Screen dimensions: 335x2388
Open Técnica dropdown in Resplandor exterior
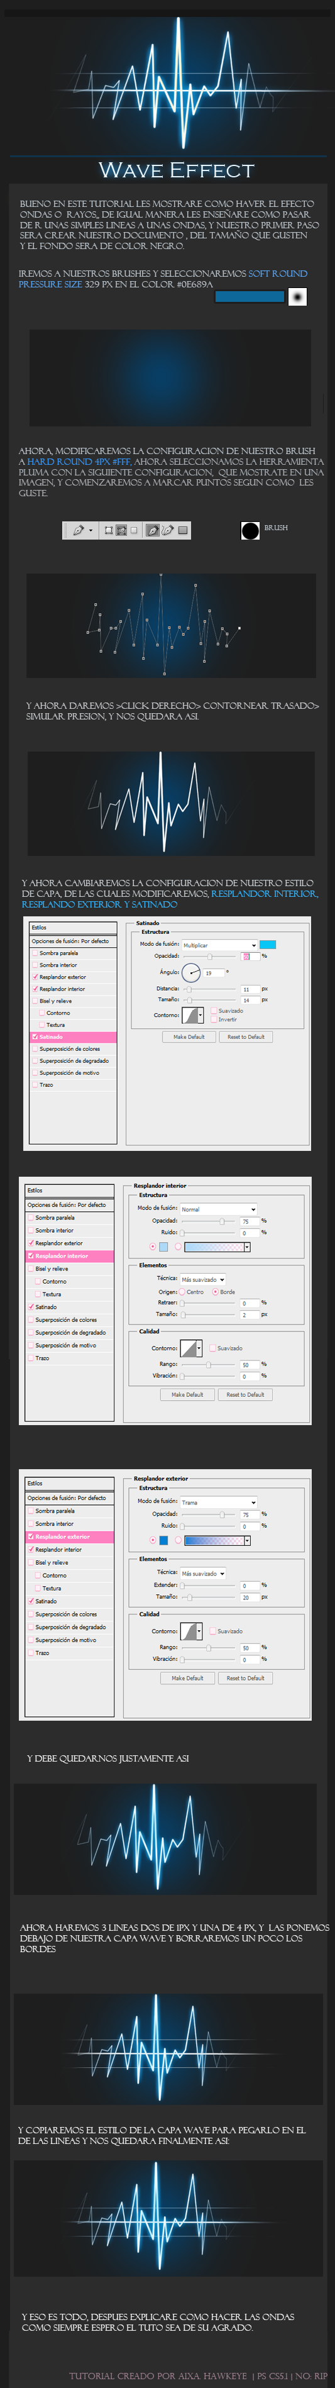tap(202, 1573)
